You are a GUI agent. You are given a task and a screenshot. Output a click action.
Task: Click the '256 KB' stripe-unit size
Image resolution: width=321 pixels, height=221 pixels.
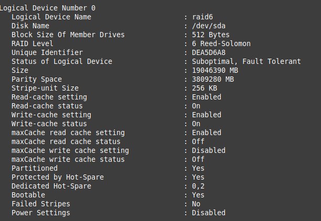[205, 89]
